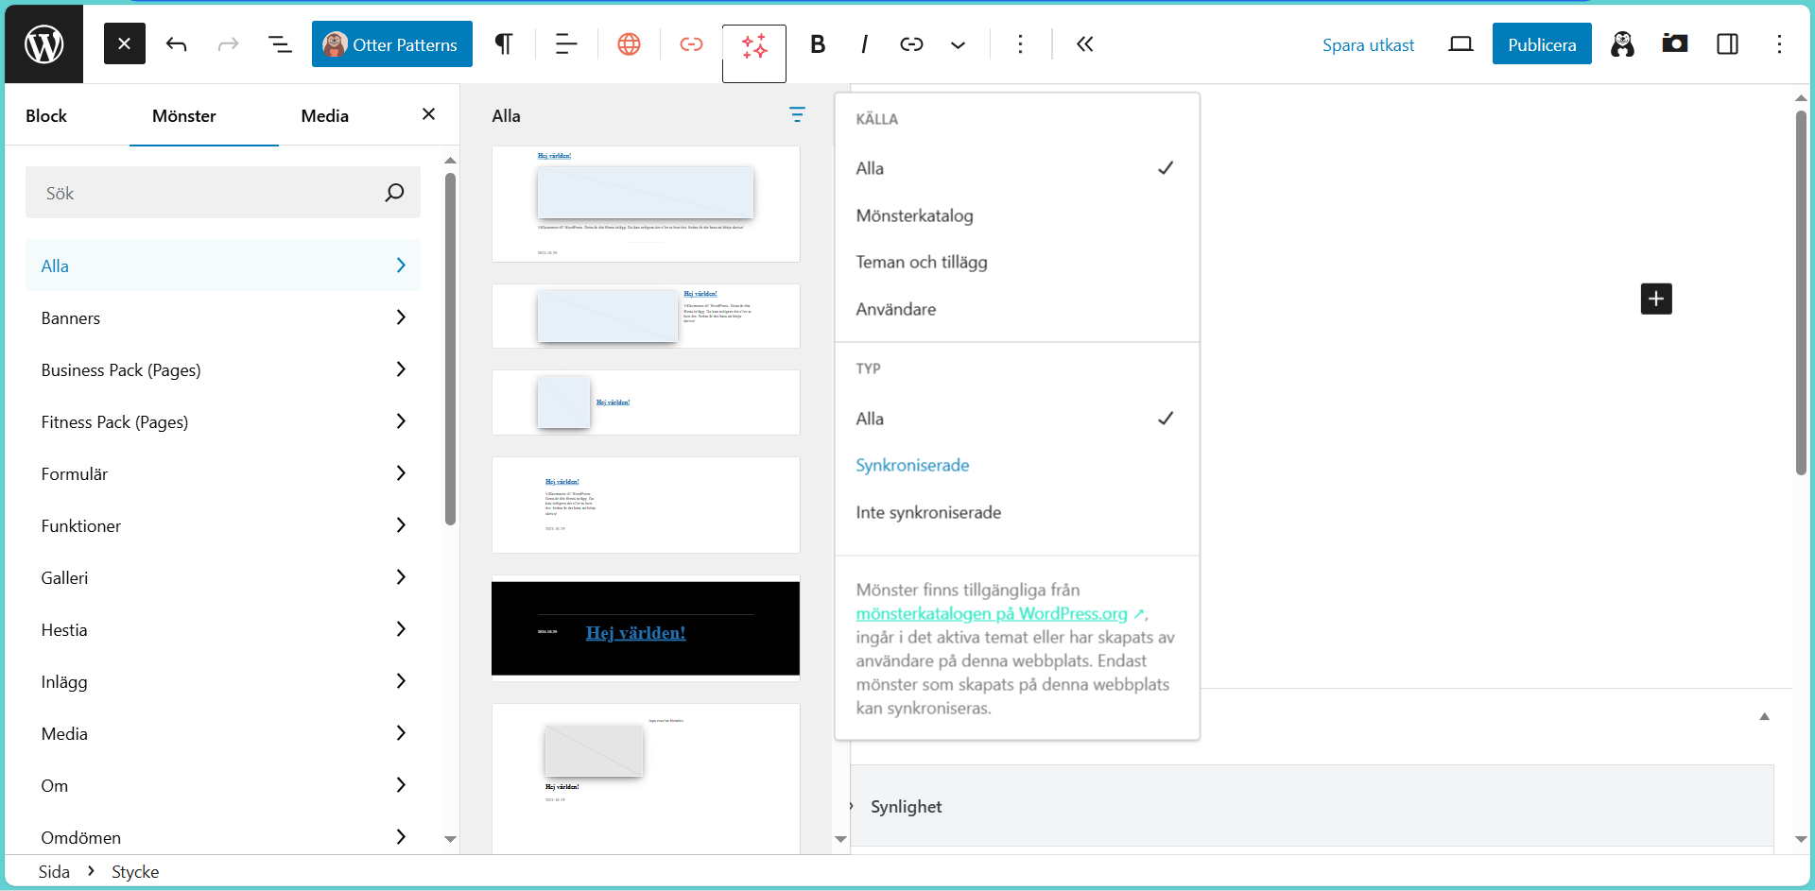The image size is (1815, 891).
Task: Select Inte synkroniserade type filter
Action: [928, 512]
